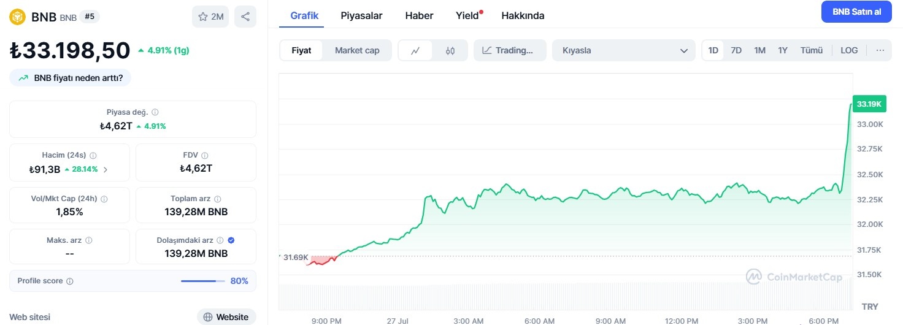Open the Haber tab

[419, 15]
